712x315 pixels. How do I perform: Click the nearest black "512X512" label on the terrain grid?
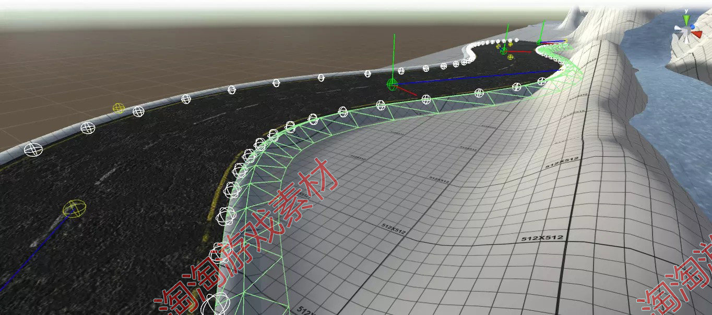click(x=543, y=238)
